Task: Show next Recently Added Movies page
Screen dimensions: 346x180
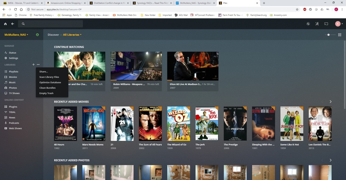Action: tap(330, 102)
